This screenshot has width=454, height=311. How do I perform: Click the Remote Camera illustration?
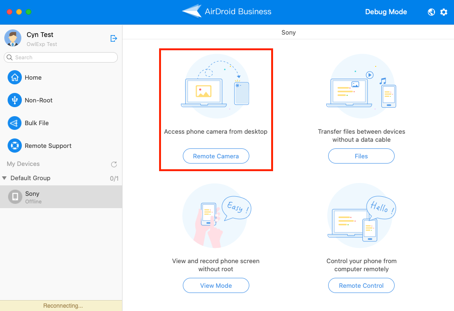click(x=216, y=86)
